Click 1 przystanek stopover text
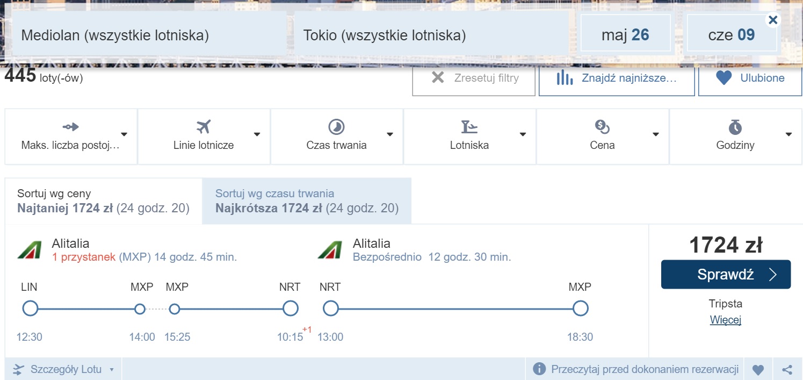This screenshot has width=803, height=380. coord(84,257)
